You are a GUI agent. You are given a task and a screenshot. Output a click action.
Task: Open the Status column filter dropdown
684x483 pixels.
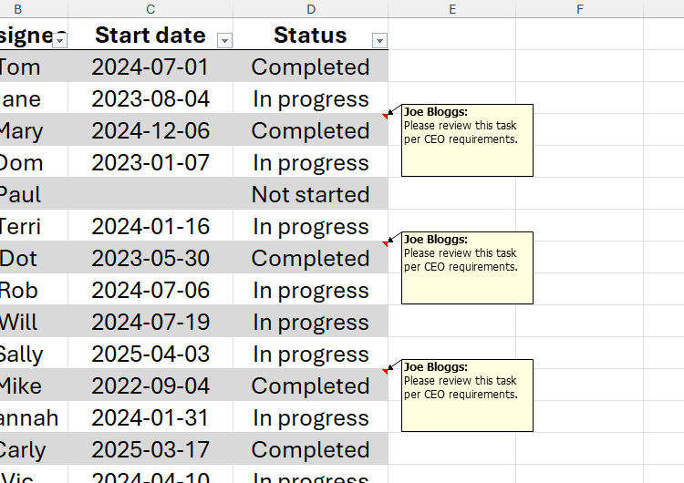[x=380, y=40]
